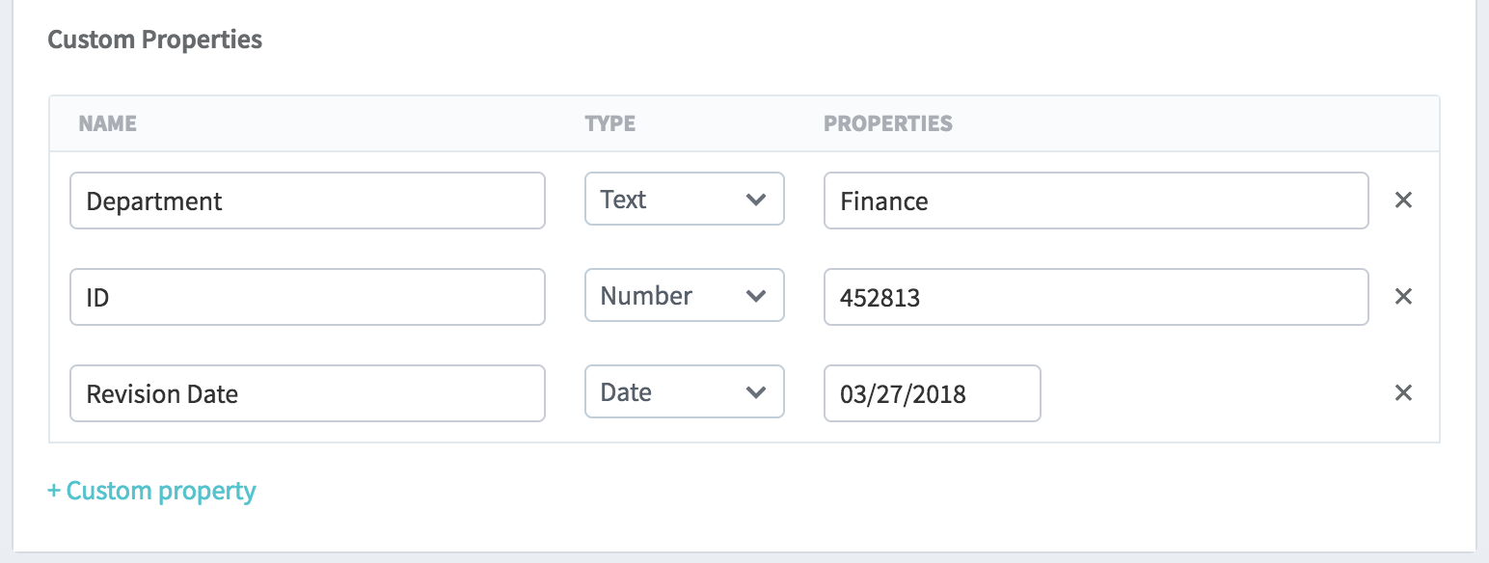The width and height of the screenshot is (1489, 563).
Task: Select the Revision Date name field
Action: (307, 393)
